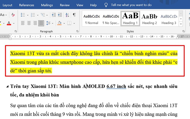Click the Borders icon

coord(69,23)
